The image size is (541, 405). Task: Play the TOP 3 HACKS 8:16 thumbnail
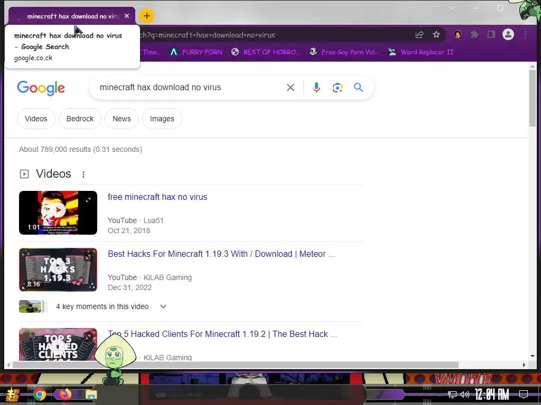(x=58, y=269)
